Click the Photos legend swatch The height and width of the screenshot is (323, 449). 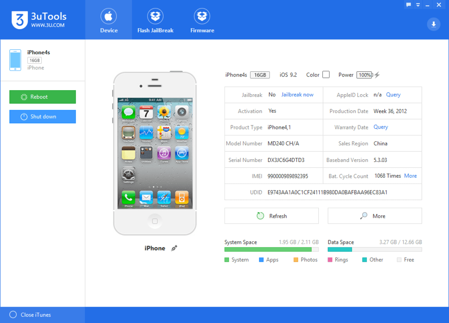(x=296, y=260)
